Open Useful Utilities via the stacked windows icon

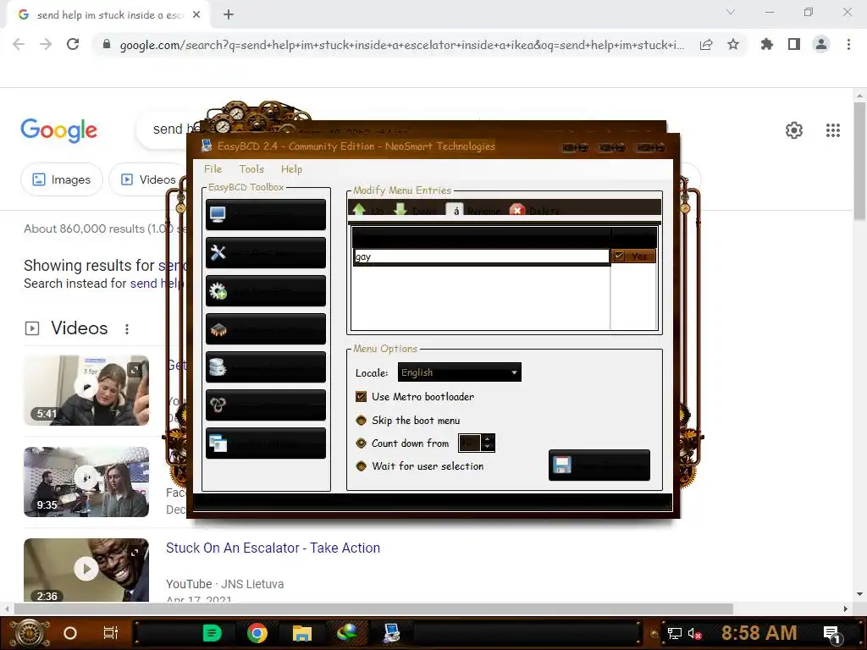pyautogui.click(x=265, y=443)
